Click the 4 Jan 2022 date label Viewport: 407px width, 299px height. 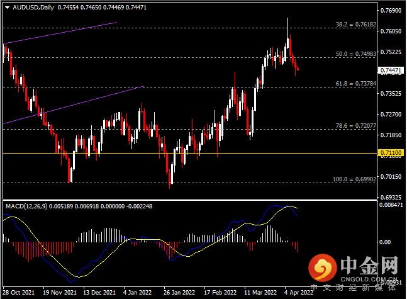pyautogui.click(x=137, y=293)
